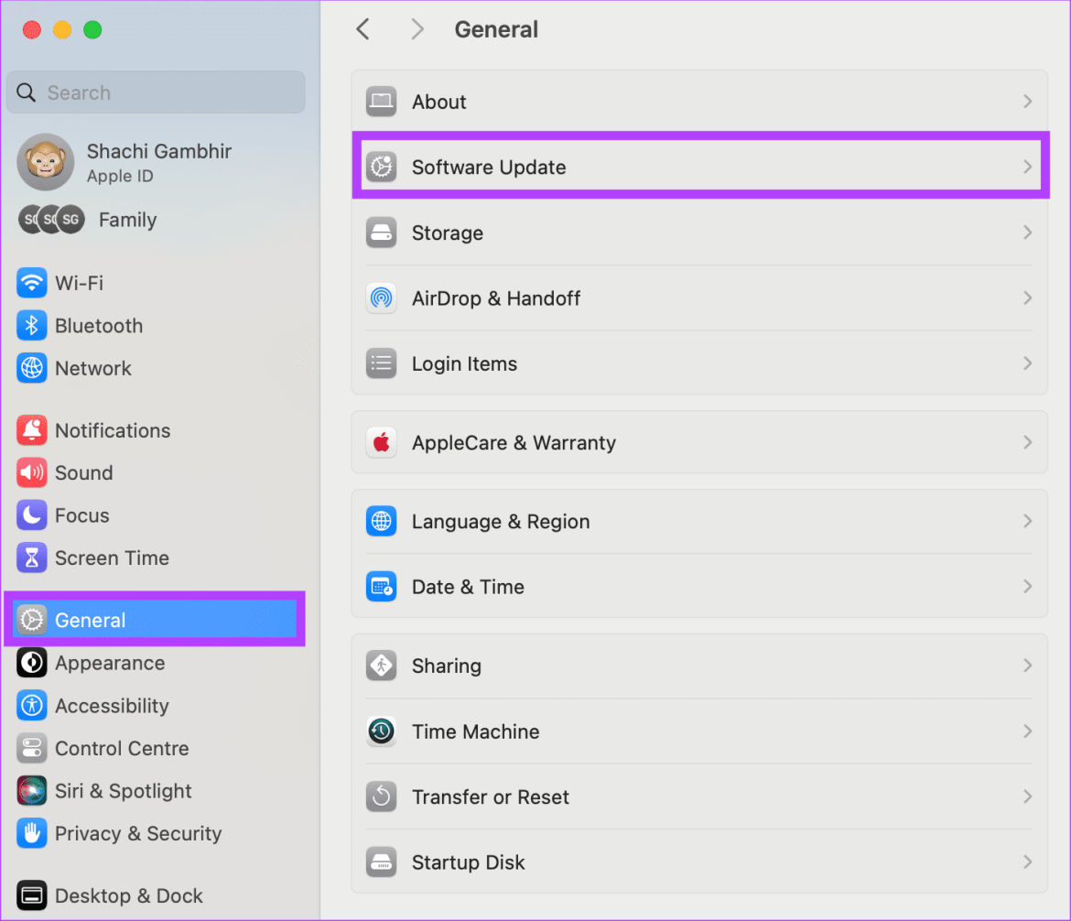Go back with the left arrow button

362,29
